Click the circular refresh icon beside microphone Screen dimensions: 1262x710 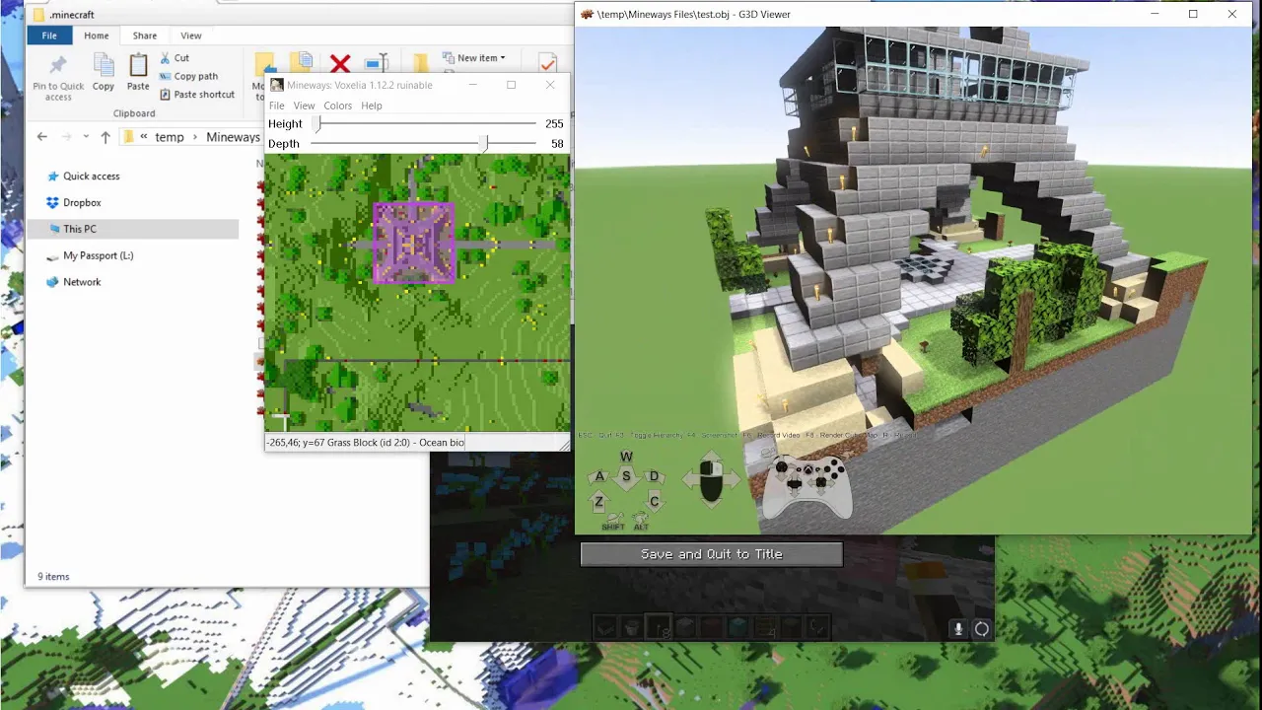tap(982, 629)
